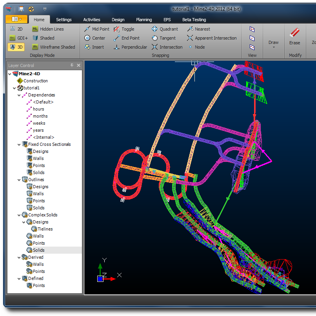Image resolution: width=316 pixels, height=316 pixels.
Task: Open the Activities ribbon tab
Action: tap(92, 20)
